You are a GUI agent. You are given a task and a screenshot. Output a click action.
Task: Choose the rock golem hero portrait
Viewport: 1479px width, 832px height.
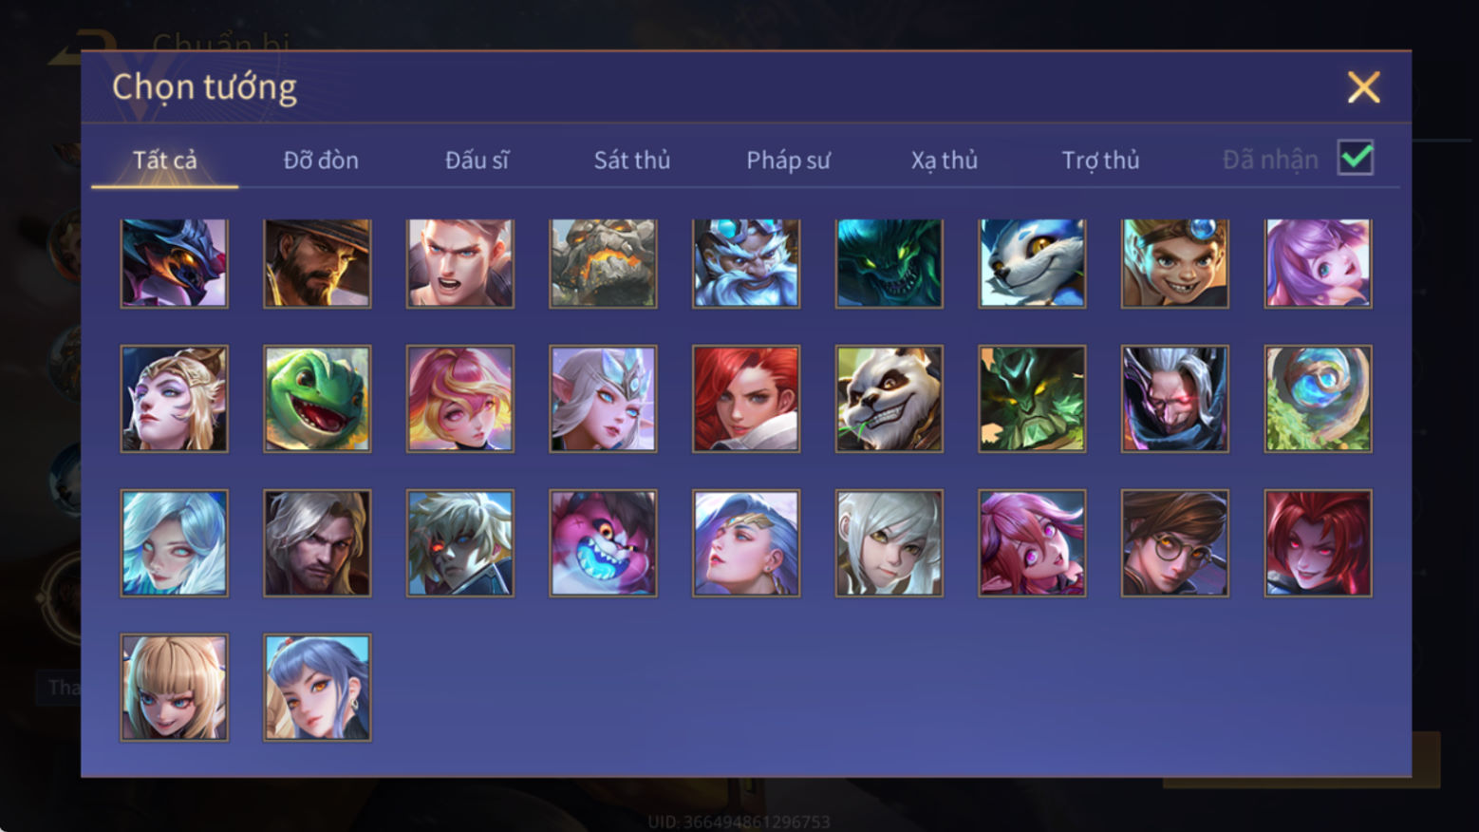(603, 263)
